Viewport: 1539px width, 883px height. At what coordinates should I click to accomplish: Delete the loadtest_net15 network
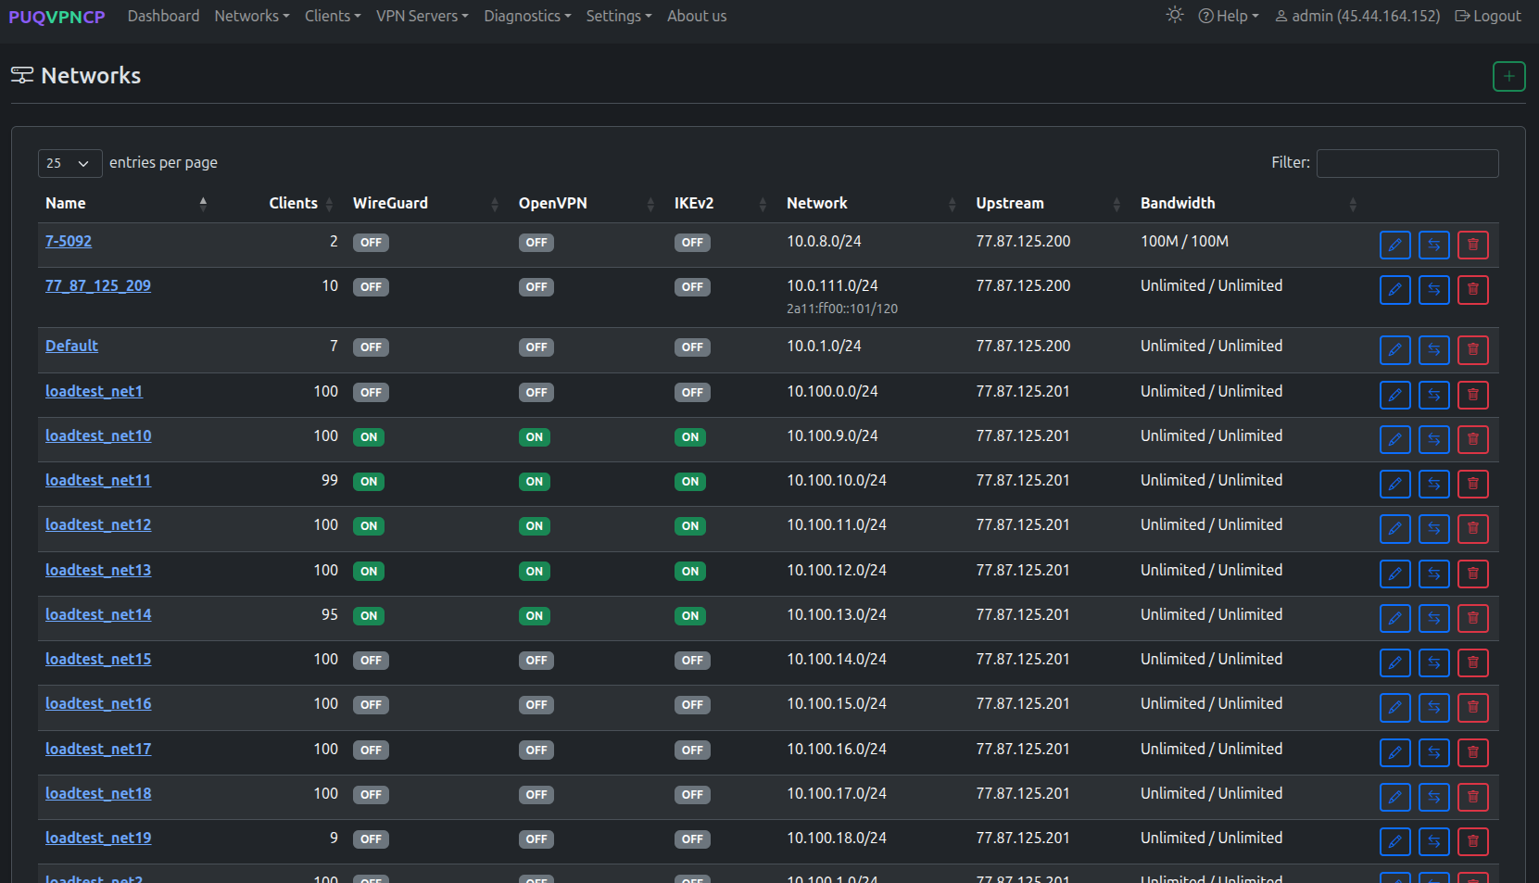pyautogui.click(x=1472, y=662)
